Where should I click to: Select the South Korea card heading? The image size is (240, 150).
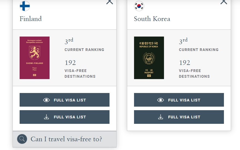click(152, 19)
